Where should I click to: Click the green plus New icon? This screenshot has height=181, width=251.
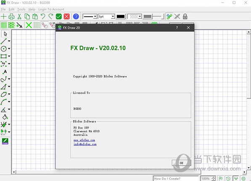(3, 16)
